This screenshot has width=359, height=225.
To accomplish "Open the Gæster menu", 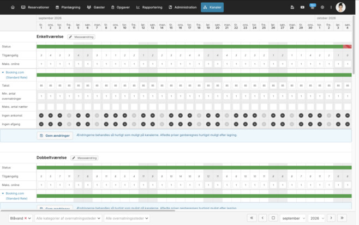I will [x=96, y=7].
